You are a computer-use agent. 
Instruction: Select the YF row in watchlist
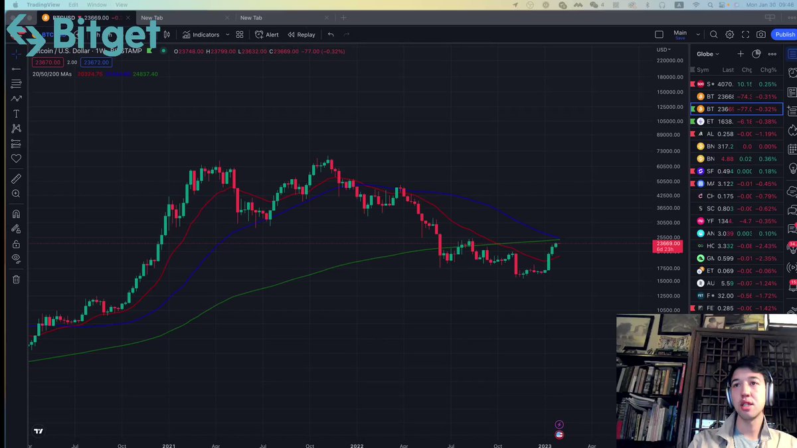coord(736,221)
